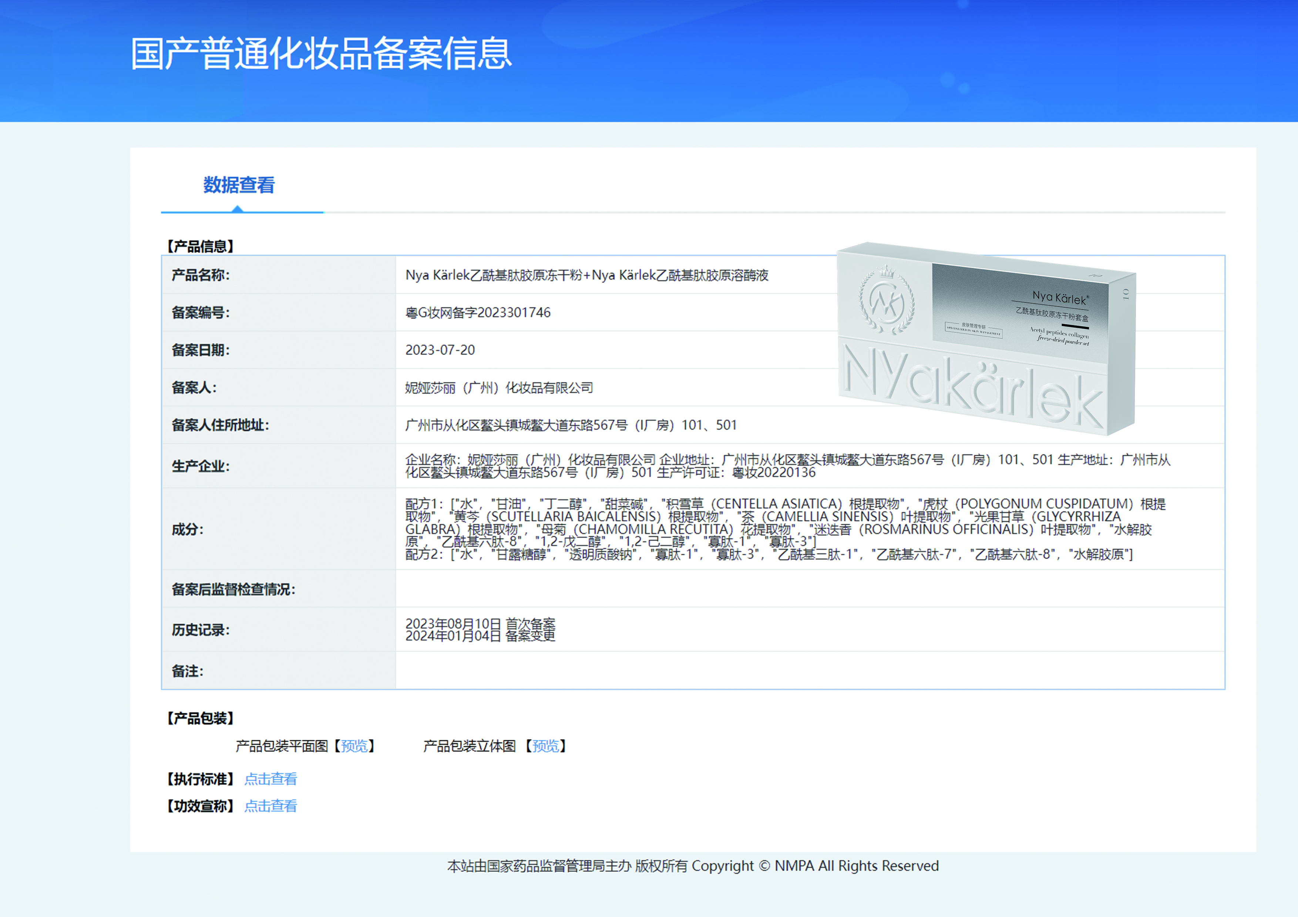Image resolution: width=1298 pixels, height=917 pixels.
Task: Click the 历史记录 row label
Action: (201, 630)
